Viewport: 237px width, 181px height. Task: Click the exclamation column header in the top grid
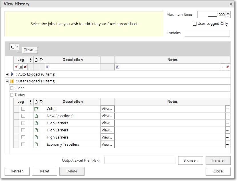tap(31, 60)
